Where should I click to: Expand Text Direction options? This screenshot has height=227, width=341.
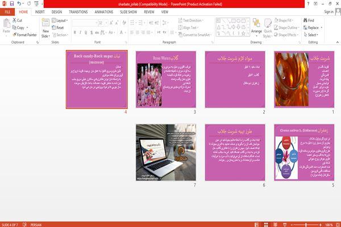tap(191, 20)
